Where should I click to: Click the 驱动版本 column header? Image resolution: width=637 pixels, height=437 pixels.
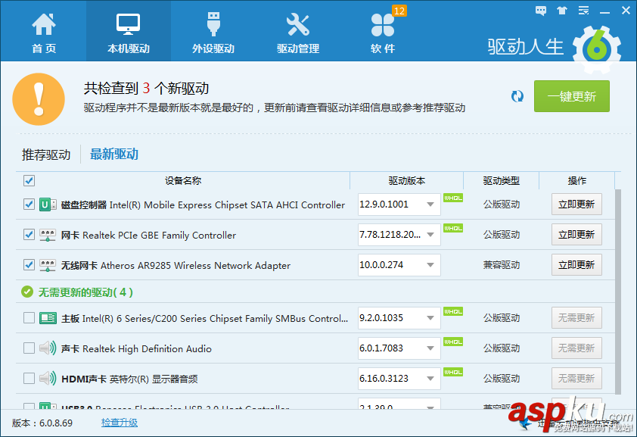(407, 180)
